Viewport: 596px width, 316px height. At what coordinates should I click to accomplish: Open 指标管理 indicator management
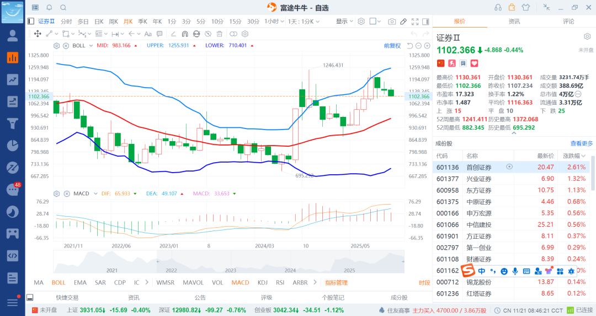(336, 282)
